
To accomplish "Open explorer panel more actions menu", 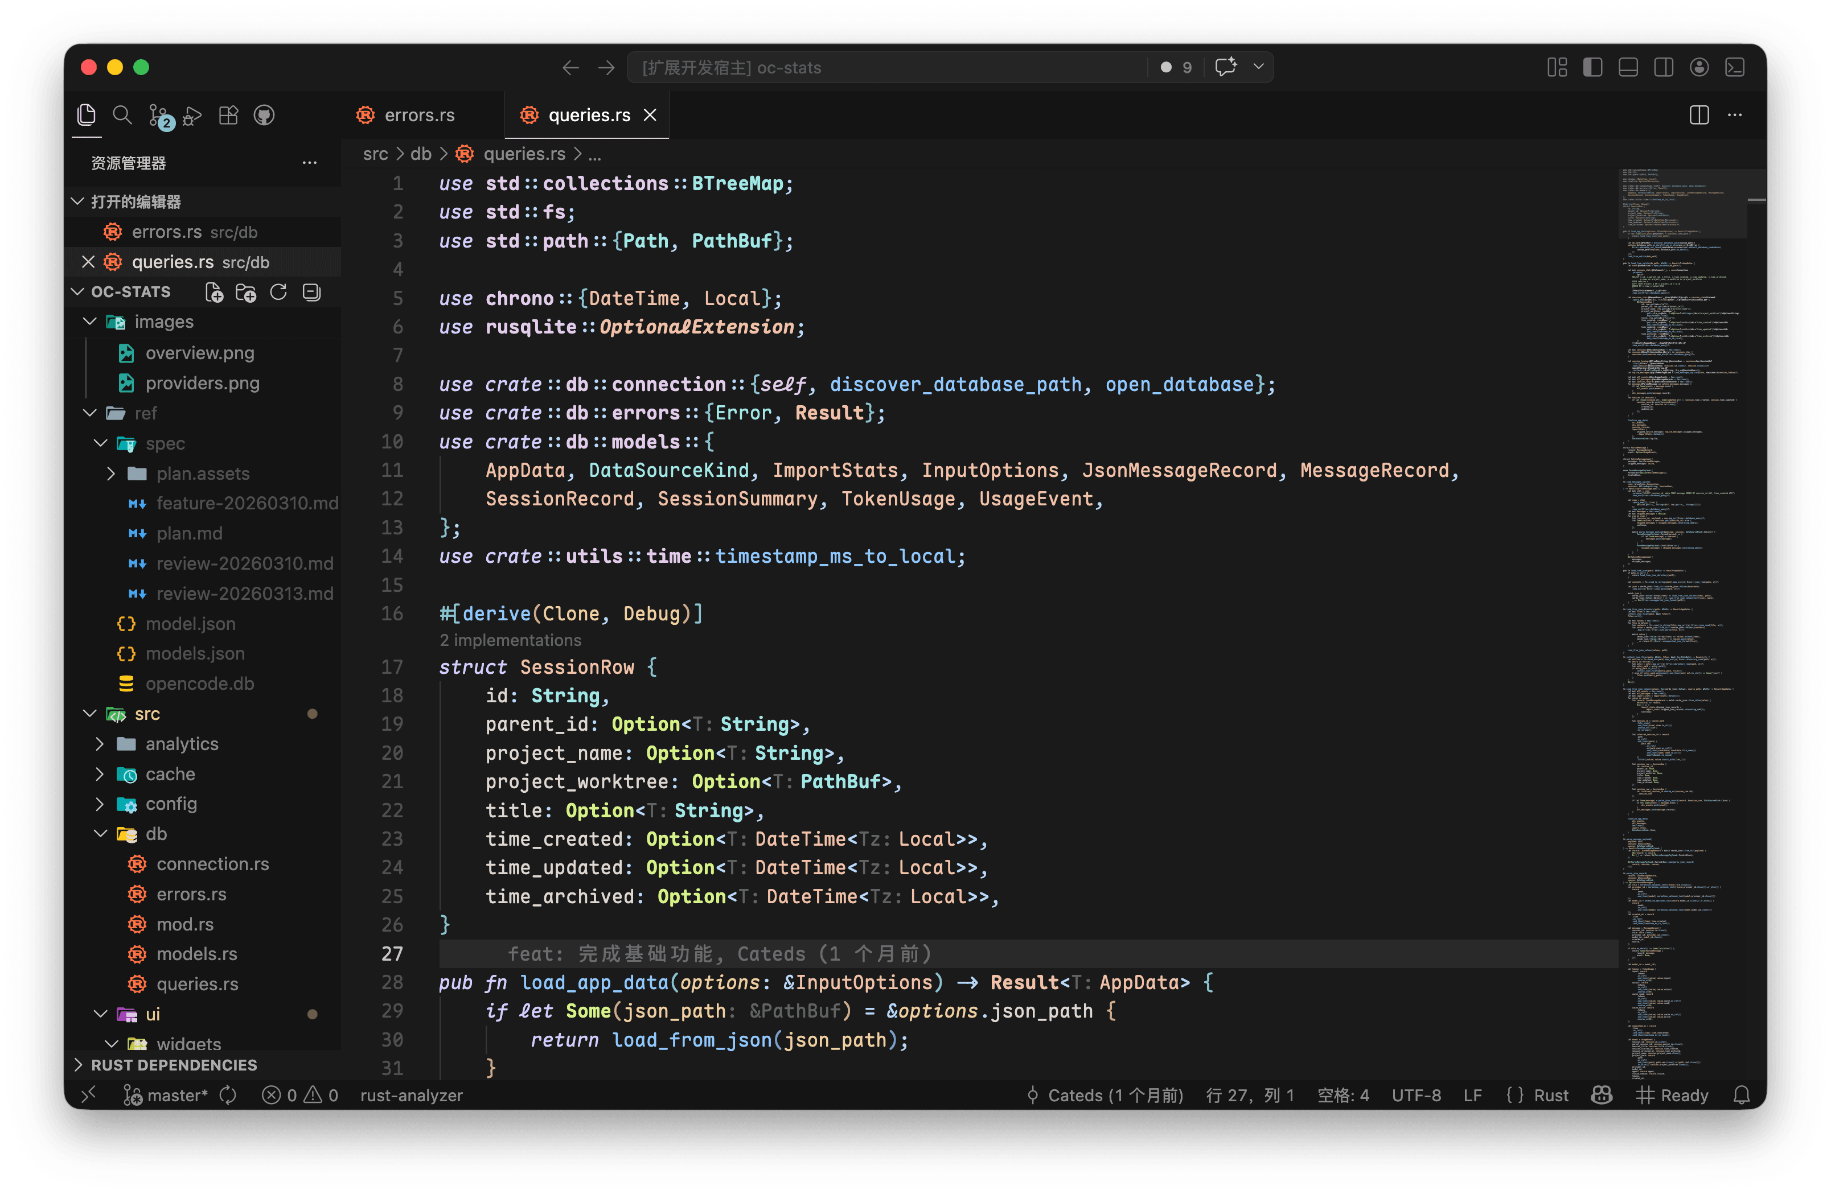I will [x=309, y=163].
